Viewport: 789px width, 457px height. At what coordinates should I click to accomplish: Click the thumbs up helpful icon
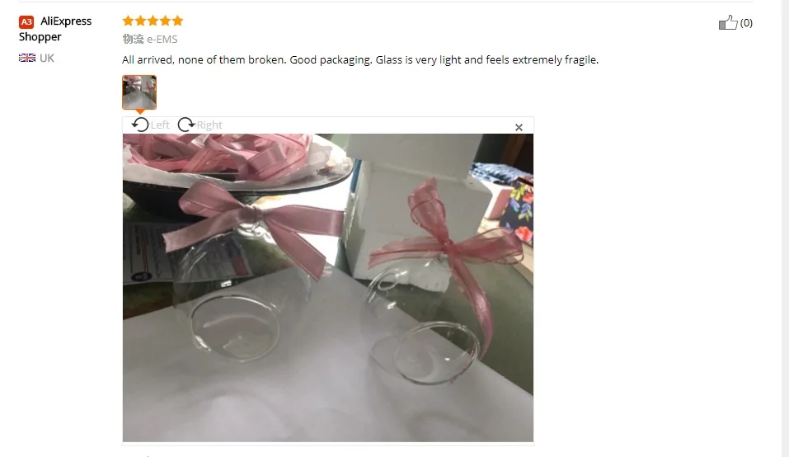(728, 22)
